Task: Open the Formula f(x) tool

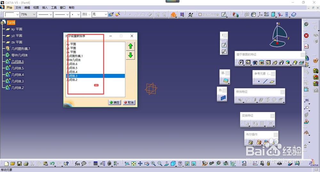Action: pyautogui.click(x=77, y=163)
